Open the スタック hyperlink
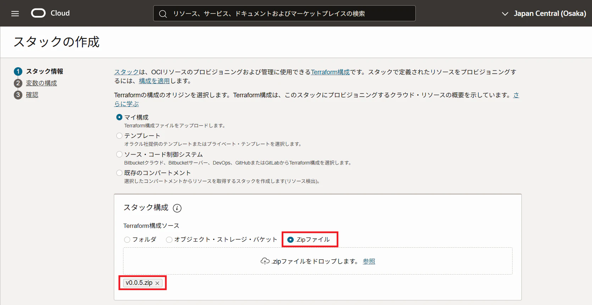 126,72
